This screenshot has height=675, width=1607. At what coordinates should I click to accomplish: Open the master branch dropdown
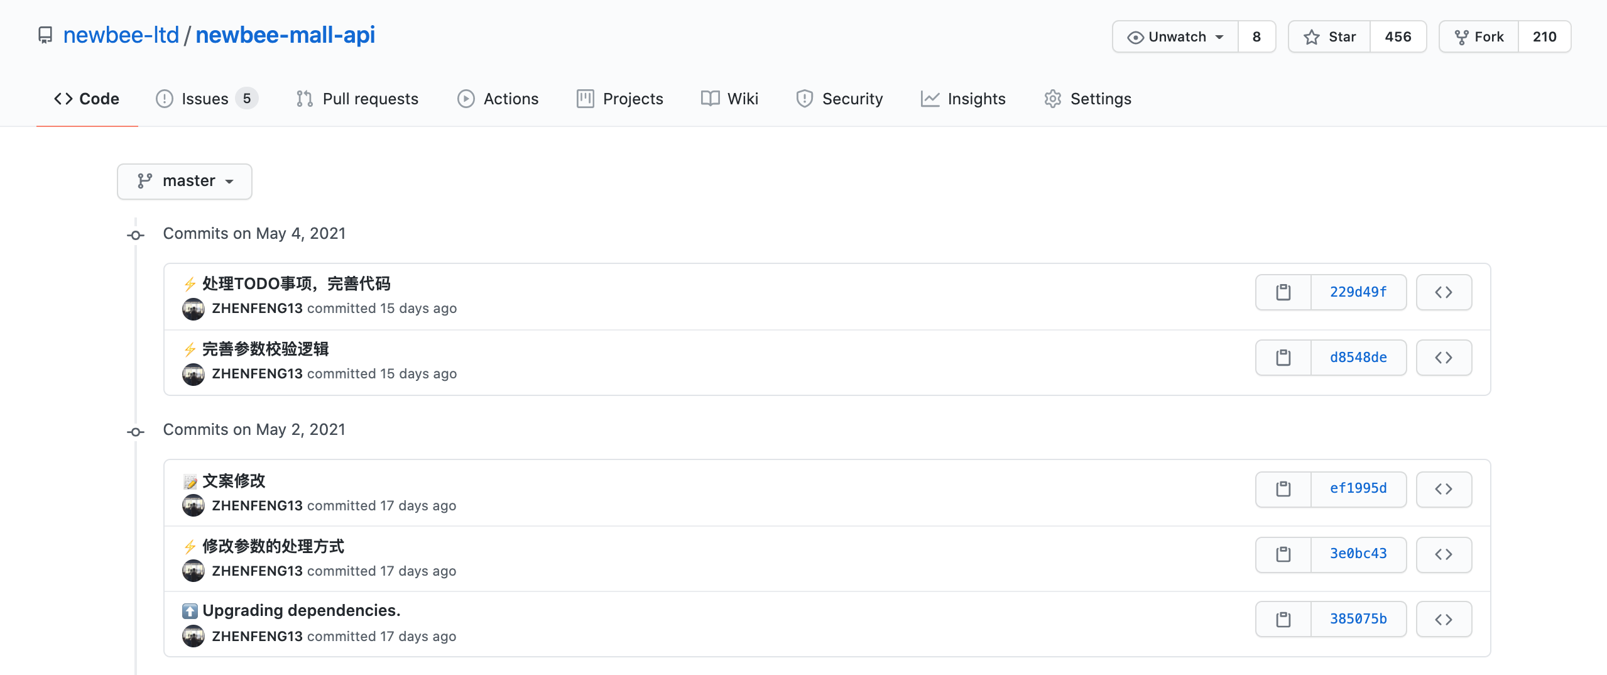[x=185, y=181]
